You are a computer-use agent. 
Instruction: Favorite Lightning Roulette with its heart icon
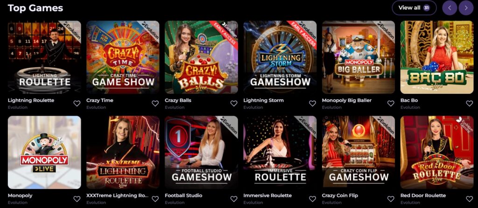(77, 104)
